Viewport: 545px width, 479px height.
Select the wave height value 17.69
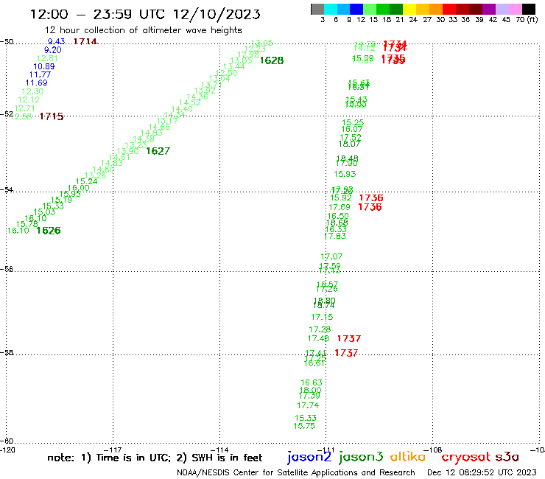[340, 207]
